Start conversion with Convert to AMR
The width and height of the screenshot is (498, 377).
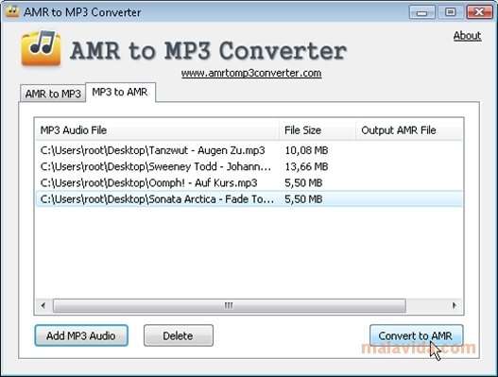416,335
